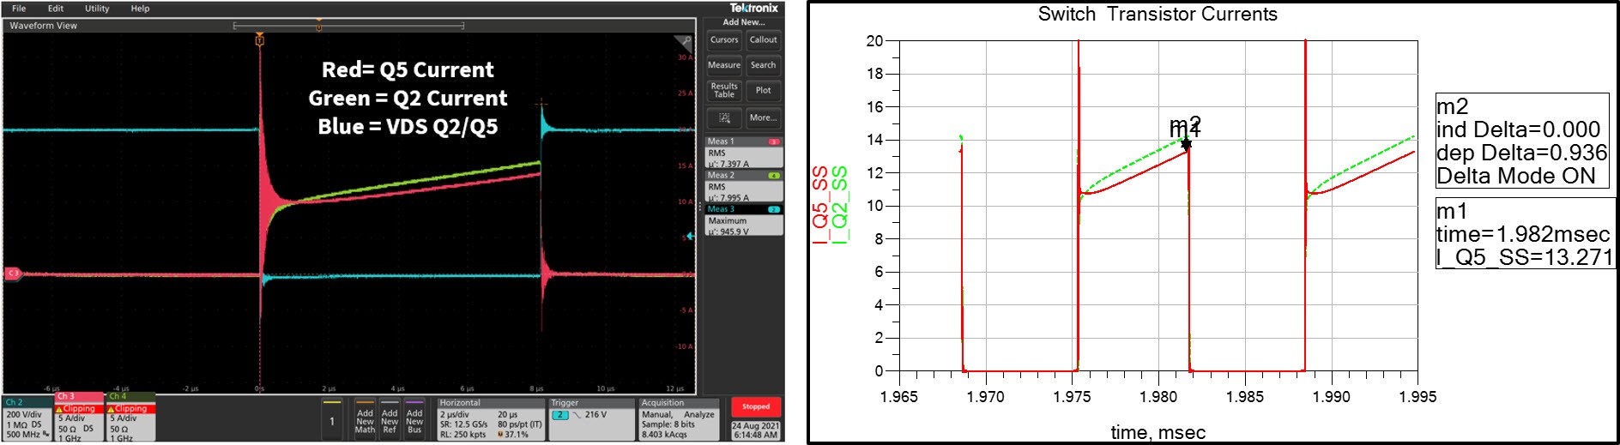The height and width of the screenshot is (445, 1620).
Task: Select the zoom box drawing icon
Action: click(x=724, y=117)
